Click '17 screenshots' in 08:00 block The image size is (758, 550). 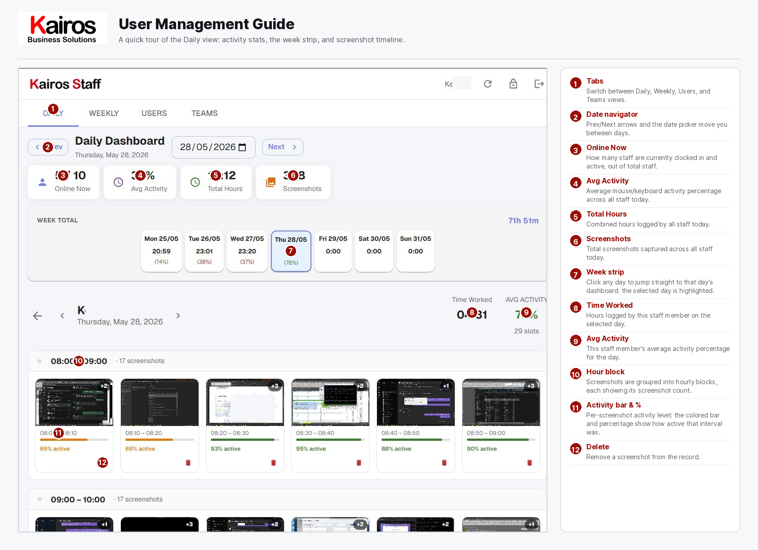point(142,361)
